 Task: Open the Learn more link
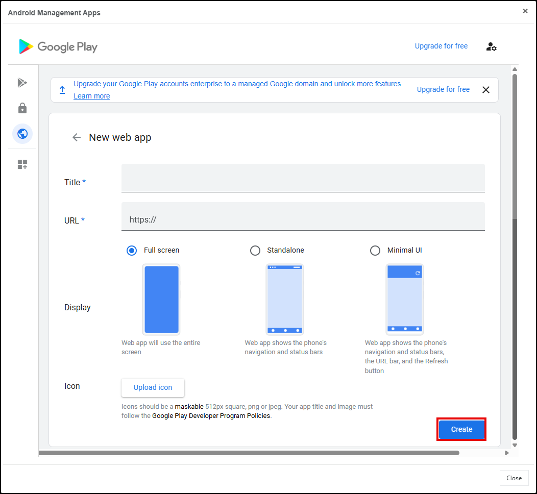[91, 96]
